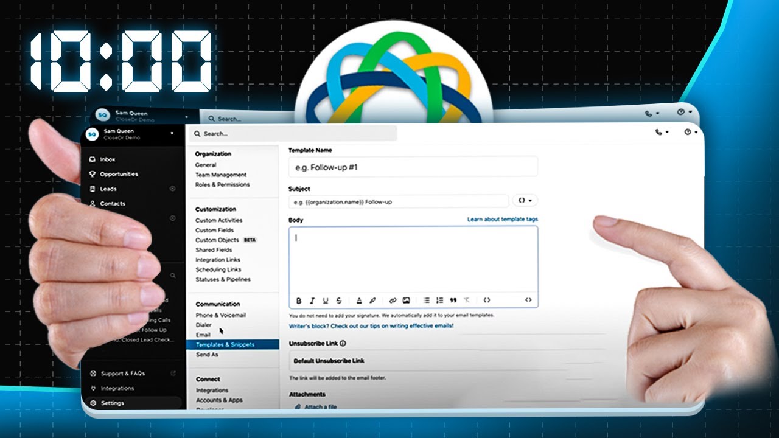779x438 pixels.
Task: Apply underline formatting in body toolbar
Action: click(326, 301)
